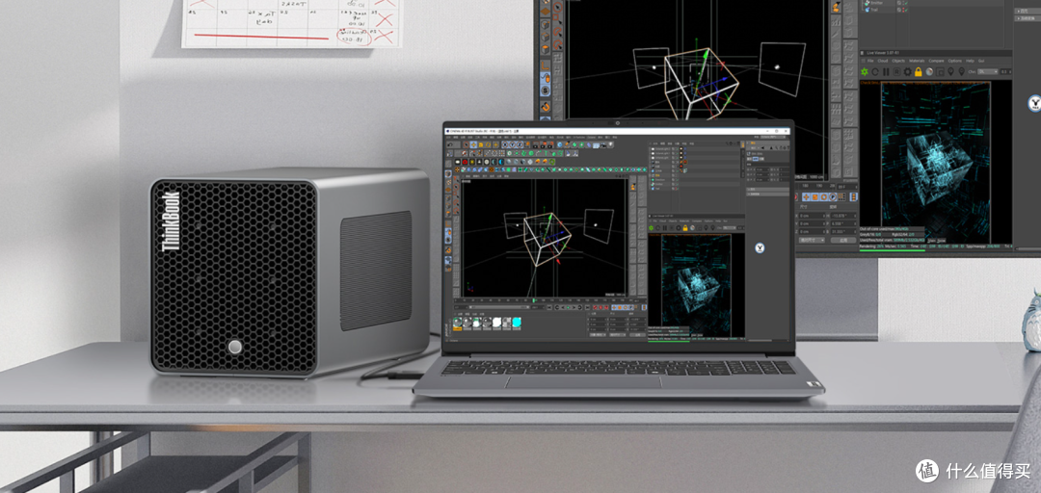Toggle yellow lock icon in monitor Live Viewer
This screenshot has height=493, width=1041.
pyautogui.click(x=919, y=71)
